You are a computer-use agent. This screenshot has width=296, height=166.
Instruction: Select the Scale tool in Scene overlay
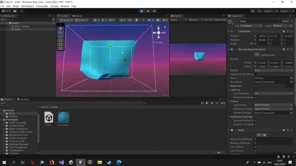pyautogui.click(x=61, y=41)
